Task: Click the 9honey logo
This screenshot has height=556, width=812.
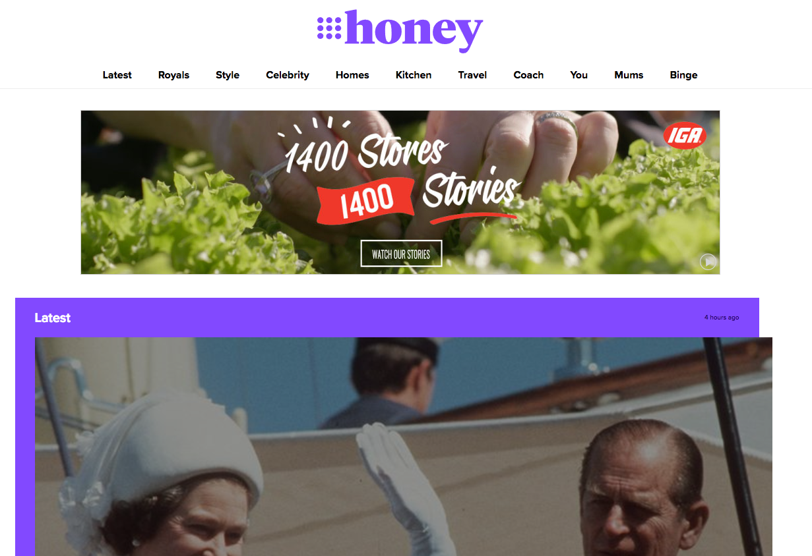Action: (x=400, y=30)
